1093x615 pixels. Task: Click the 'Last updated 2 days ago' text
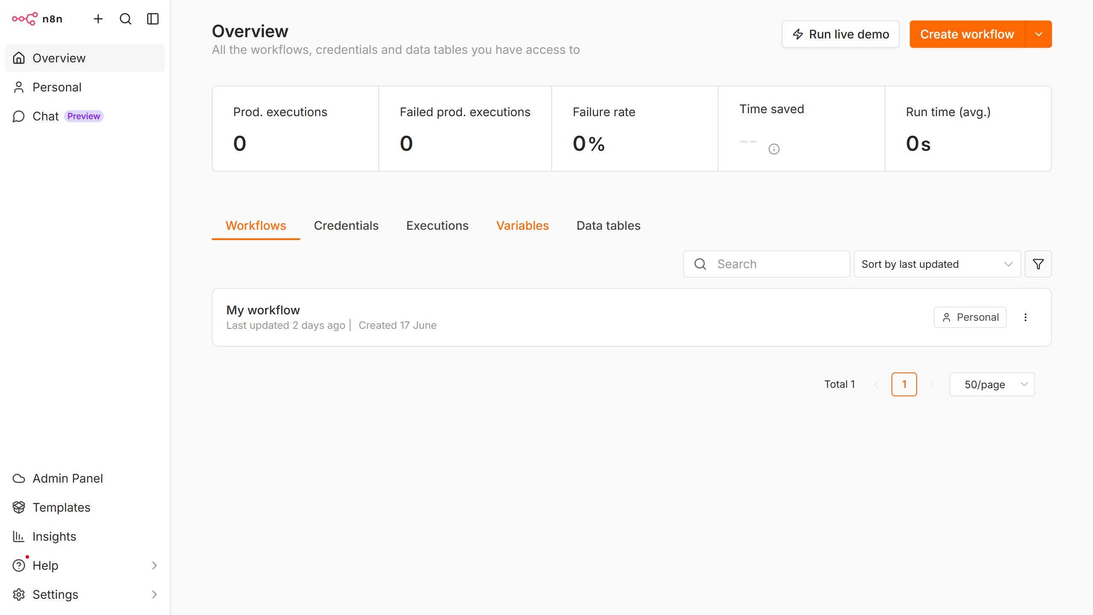coord(286,325)
